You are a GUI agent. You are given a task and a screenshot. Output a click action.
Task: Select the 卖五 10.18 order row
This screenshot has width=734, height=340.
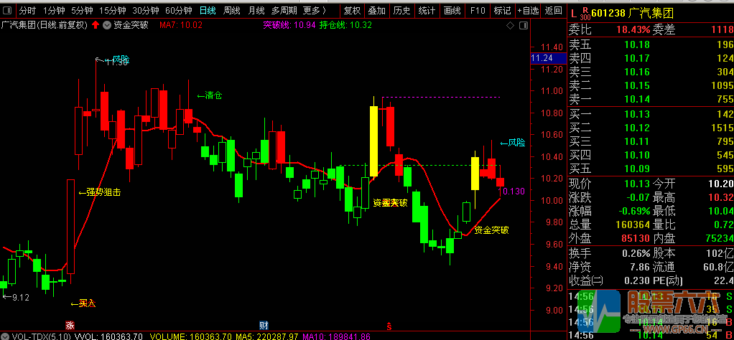pyautogui.click(x=651, y=45)
